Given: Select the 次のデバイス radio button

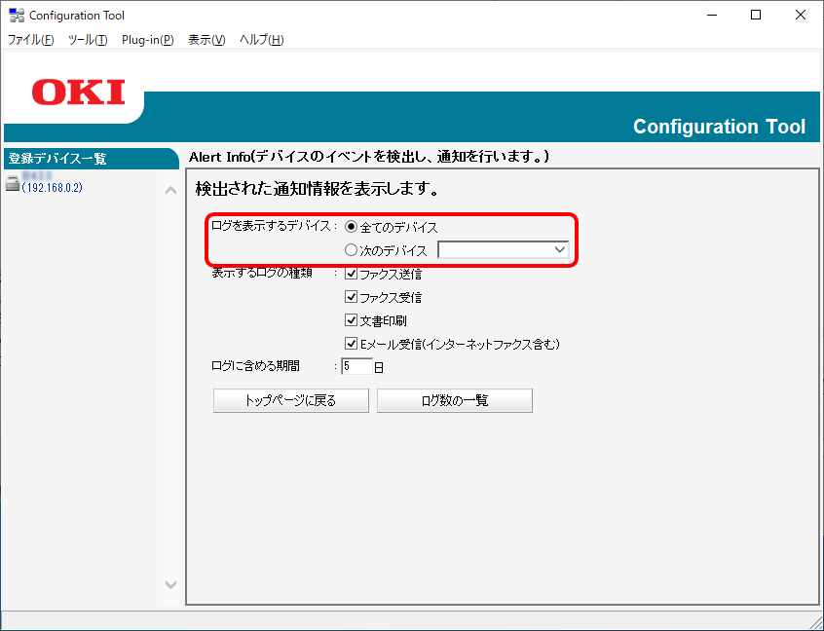Looking at the screenshot, I should click(352, 250).
